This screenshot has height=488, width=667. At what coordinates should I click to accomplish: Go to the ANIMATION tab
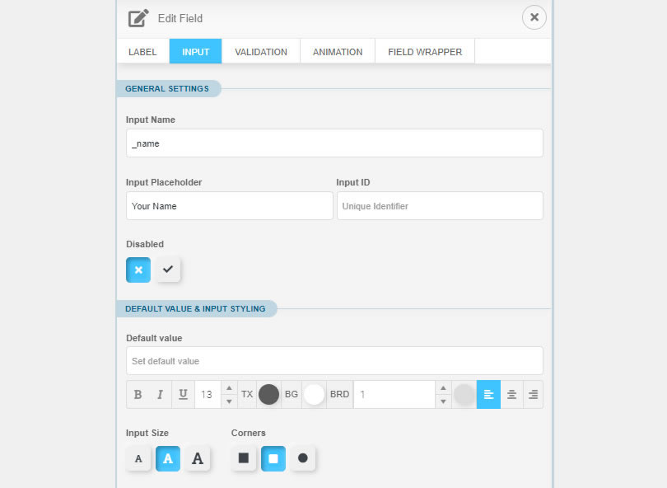click(x=338, y=52)
